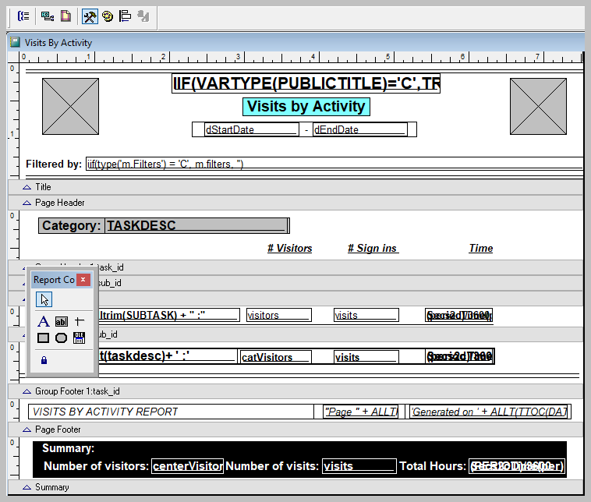This screenshot has height=502, width=591.
Task: Select the ltrim(SUBTASK) expression field
Action: pos(169,315)
